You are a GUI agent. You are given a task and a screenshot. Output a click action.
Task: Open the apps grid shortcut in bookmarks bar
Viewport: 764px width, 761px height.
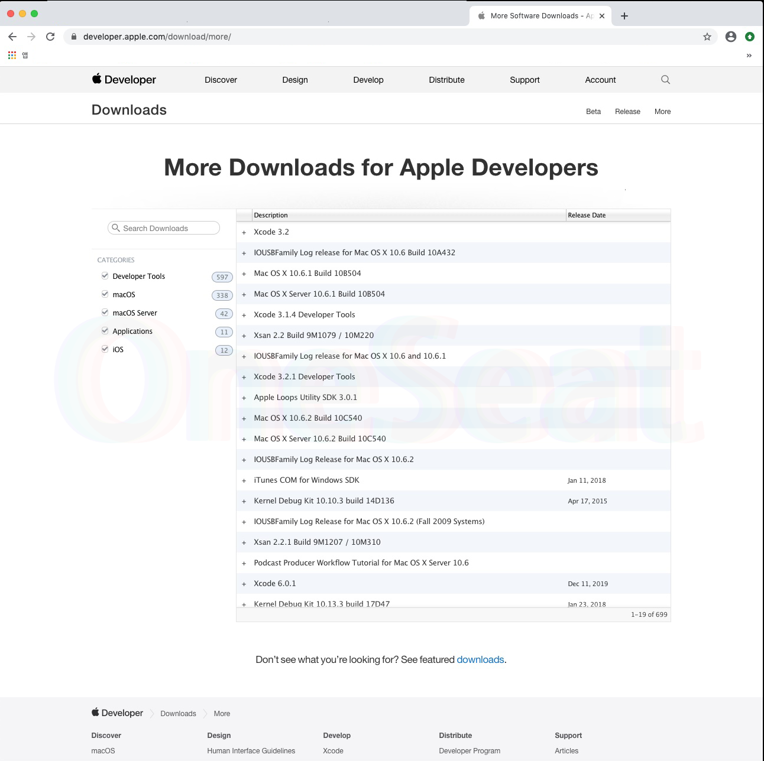(12, 55)
